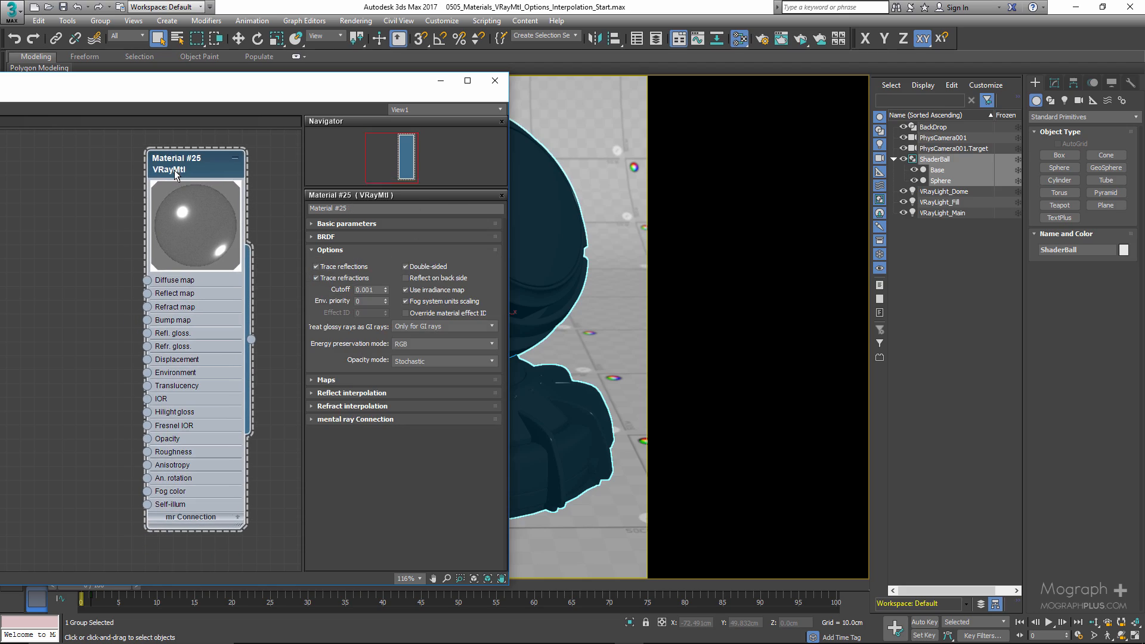The image size is (1145, 644).
Task: Toggle the Angle Snap icon
Action: click(440, 39)
